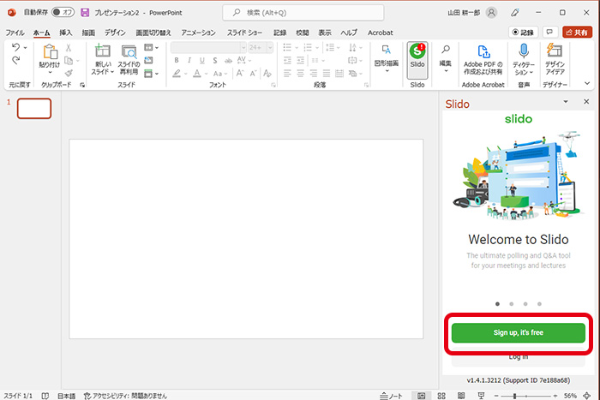
Task: Click the accessibility check status
Action: click(x=125, y=396)
